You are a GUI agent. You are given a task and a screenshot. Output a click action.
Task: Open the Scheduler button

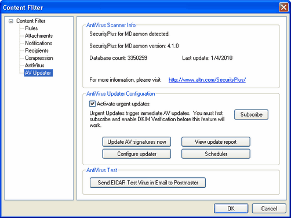216,154
